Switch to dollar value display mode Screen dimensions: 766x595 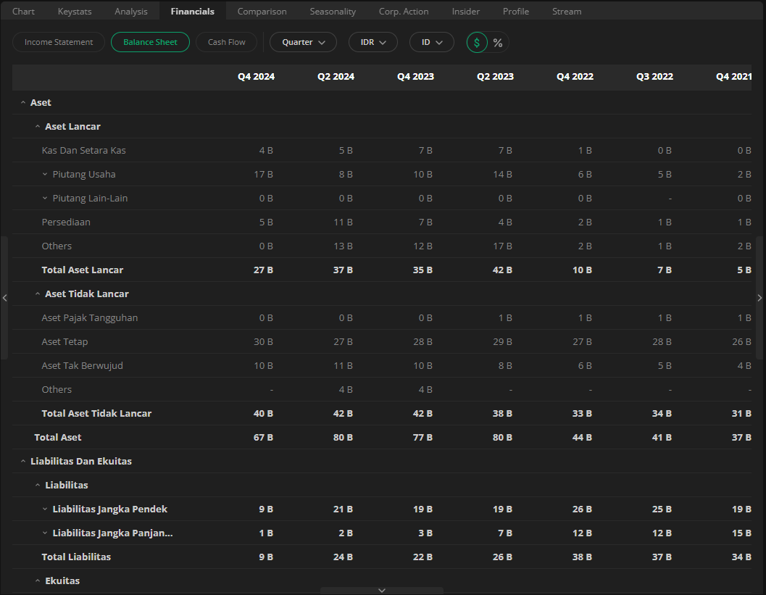(x=477, y=43)
